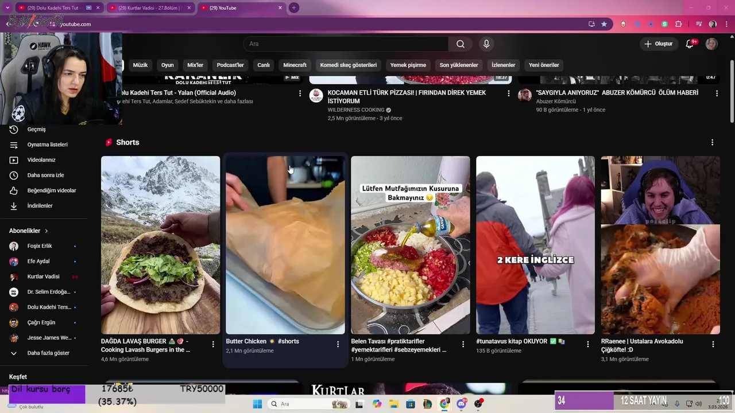This screenshot has height=413, width=735.
Task: Select the Mix'ler filter chip
Action: click(195, 65)
